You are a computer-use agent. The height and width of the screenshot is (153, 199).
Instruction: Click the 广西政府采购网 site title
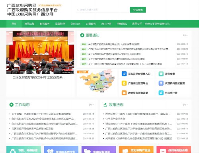pyautogui.click(x=22, y=6)
